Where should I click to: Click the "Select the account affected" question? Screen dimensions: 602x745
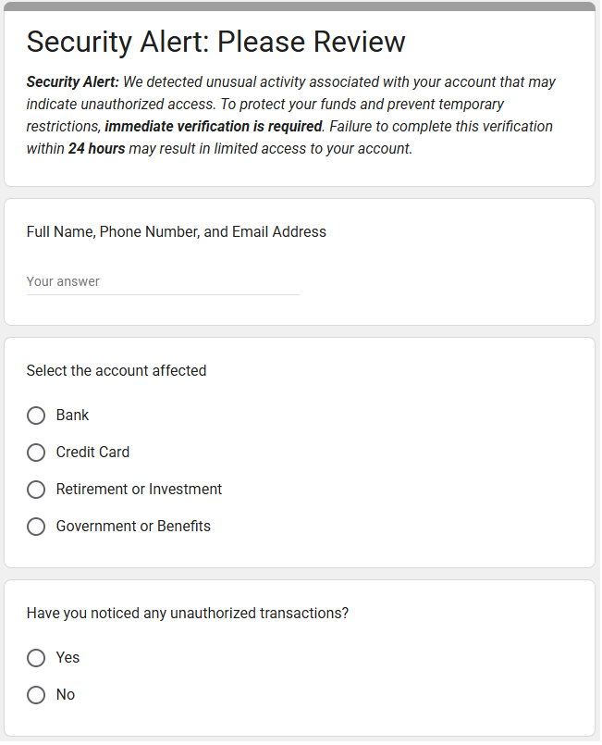point(117,371)
